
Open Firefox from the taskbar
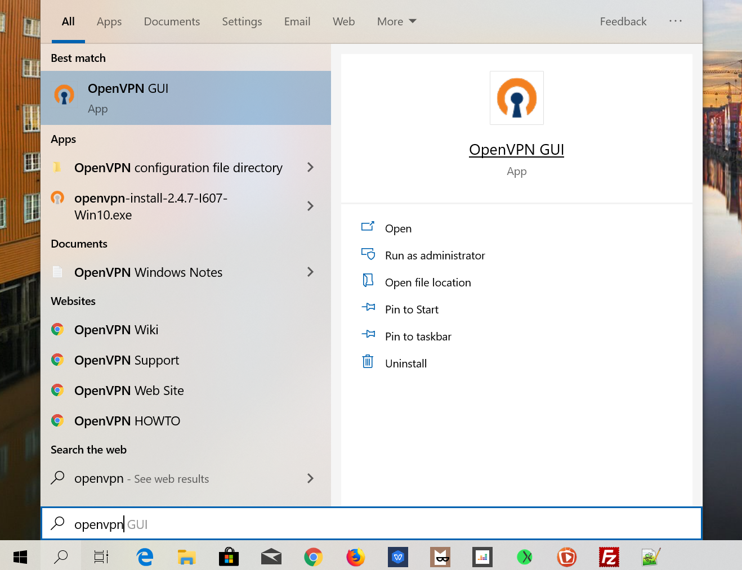point(355,556)
